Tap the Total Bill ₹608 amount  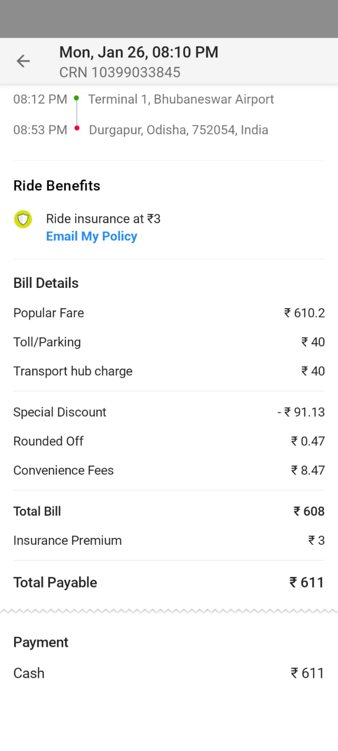tap(309, 511)
